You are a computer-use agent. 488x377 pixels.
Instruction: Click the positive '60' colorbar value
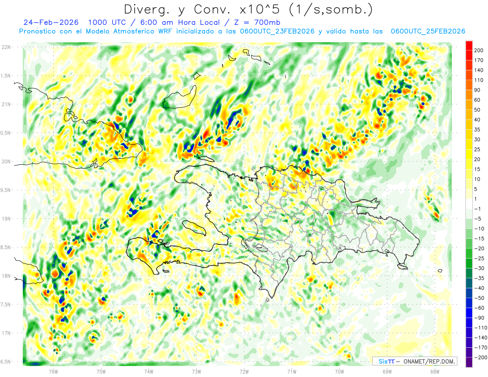(478, 100)
